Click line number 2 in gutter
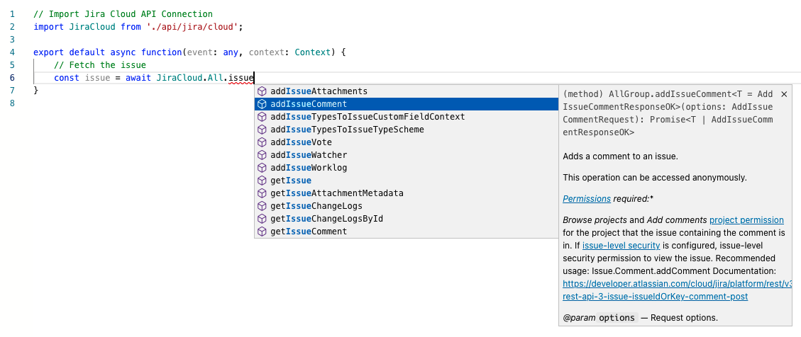This screenshot has width=801, height=337. coord(12,27)
